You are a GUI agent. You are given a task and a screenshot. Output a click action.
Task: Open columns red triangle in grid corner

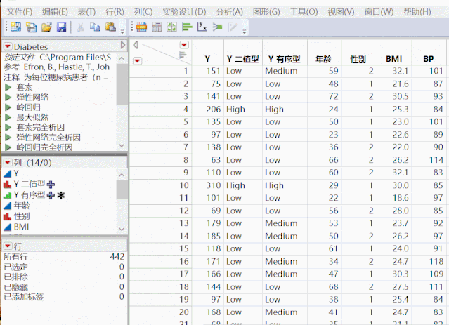click(184, 45)
